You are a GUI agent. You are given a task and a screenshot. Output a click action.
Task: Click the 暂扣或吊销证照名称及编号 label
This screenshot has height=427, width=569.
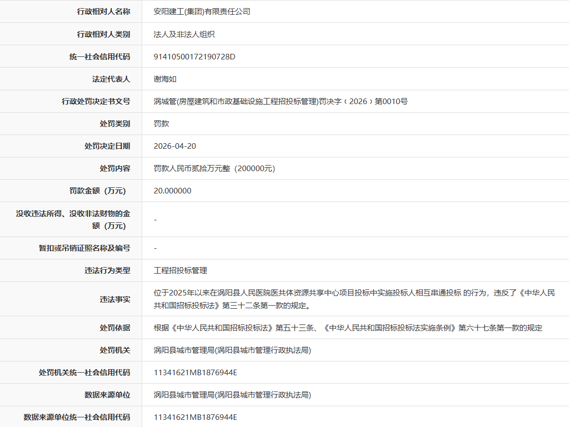(84, 248)
